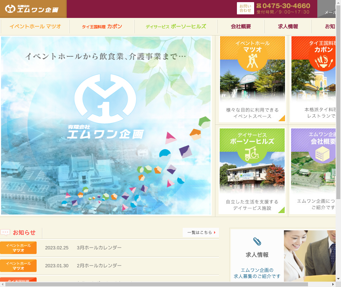Open the タイ王国料理 カポン card photo
Viewport: 341px width, 287px height.
(x=314, y=80)
